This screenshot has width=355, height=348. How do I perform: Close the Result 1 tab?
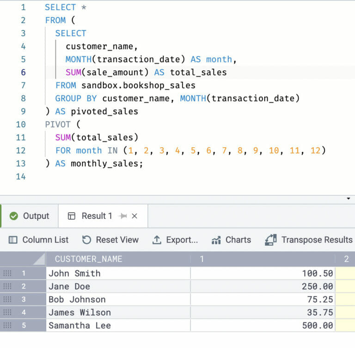click(135, 216)
